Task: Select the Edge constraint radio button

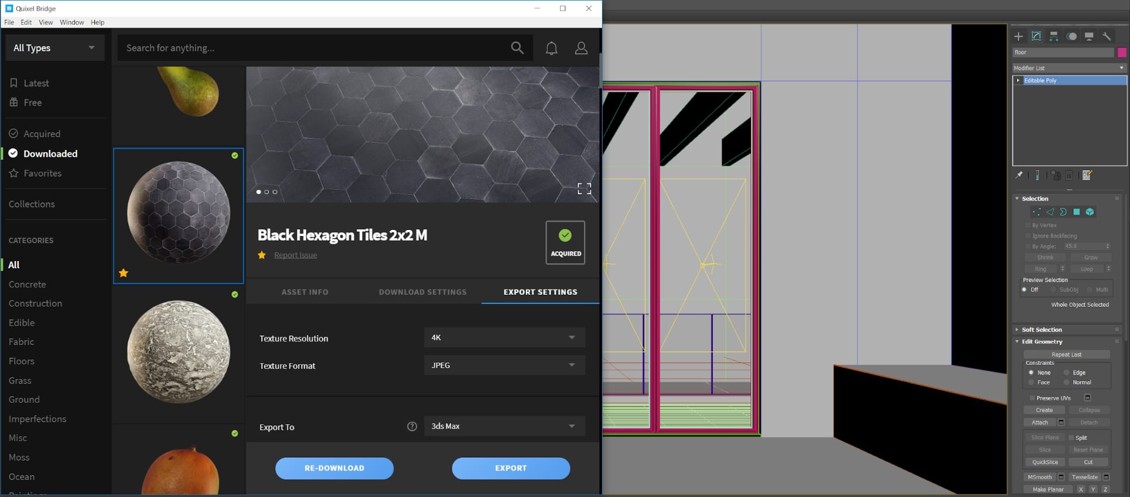Action: (1066, 373)
